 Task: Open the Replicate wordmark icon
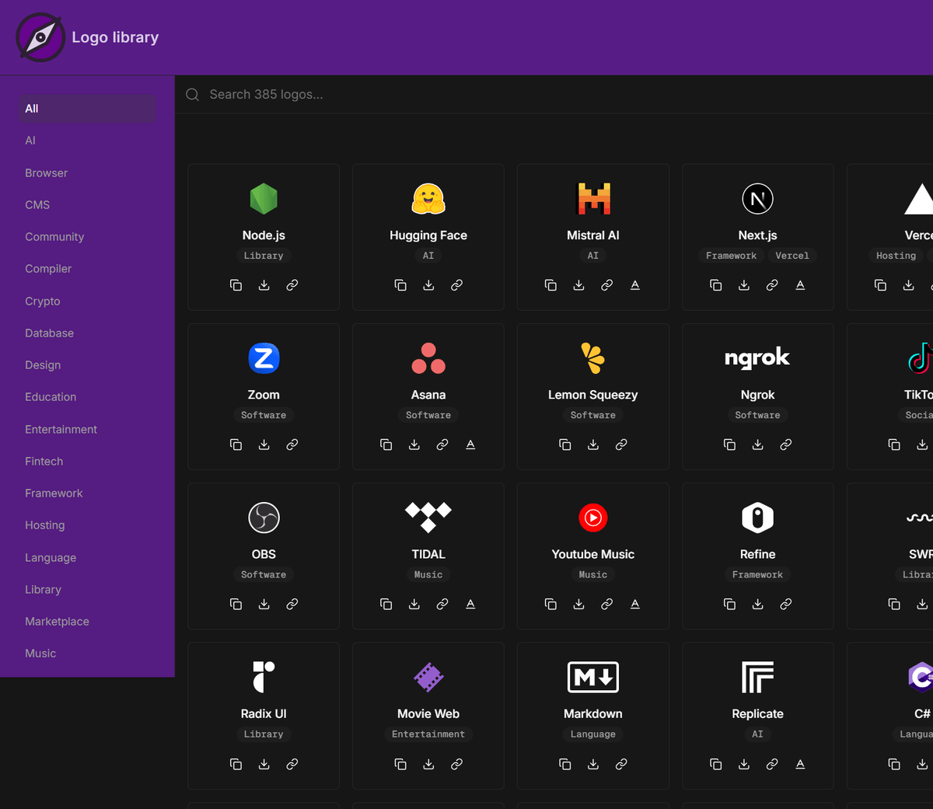tap(800, 764)
